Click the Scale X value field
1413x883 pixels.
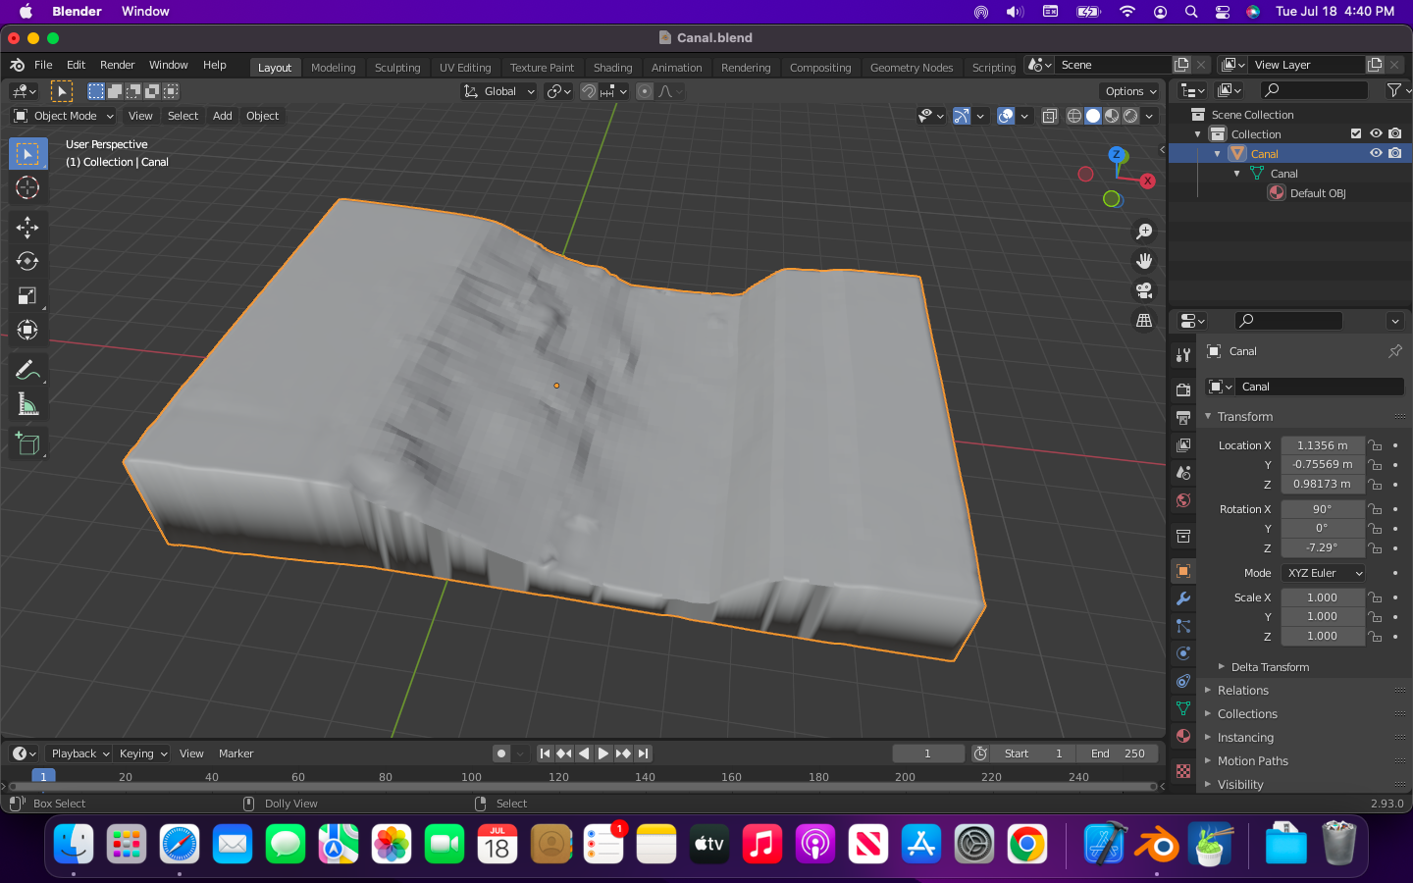click(1322, 597)
